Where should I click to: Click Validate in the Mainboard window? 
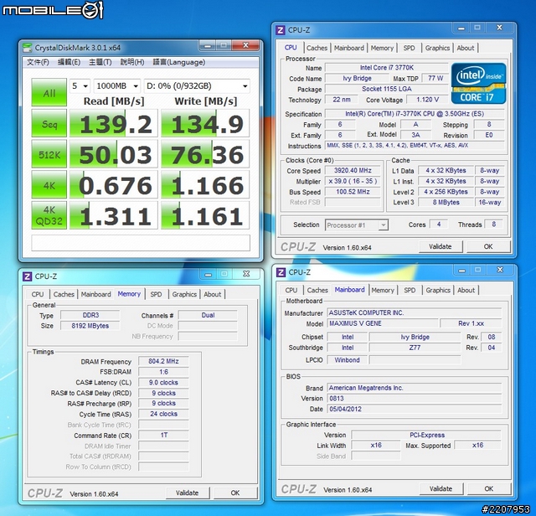(x=441, y=488)
